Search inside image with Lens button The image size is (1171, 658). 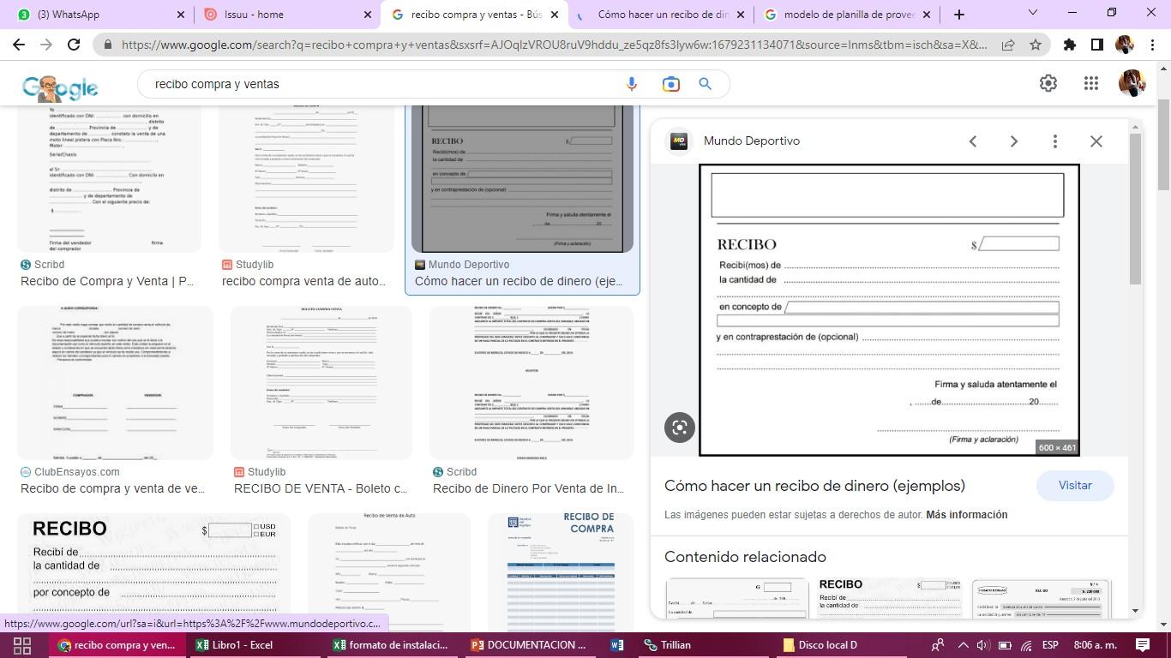[680, 428]
